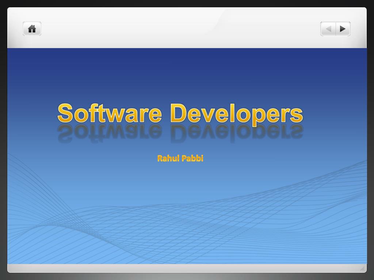Viewport: 374px width, 280px height.
Task: Select the 'Rahul Pabbi' subtitle text
Action: [180, 158]
